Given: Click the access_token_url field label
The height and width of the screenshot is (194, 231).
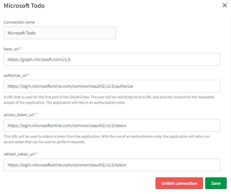Looking at the screenshot, I should pyautogui.click(x=19, y=115).
